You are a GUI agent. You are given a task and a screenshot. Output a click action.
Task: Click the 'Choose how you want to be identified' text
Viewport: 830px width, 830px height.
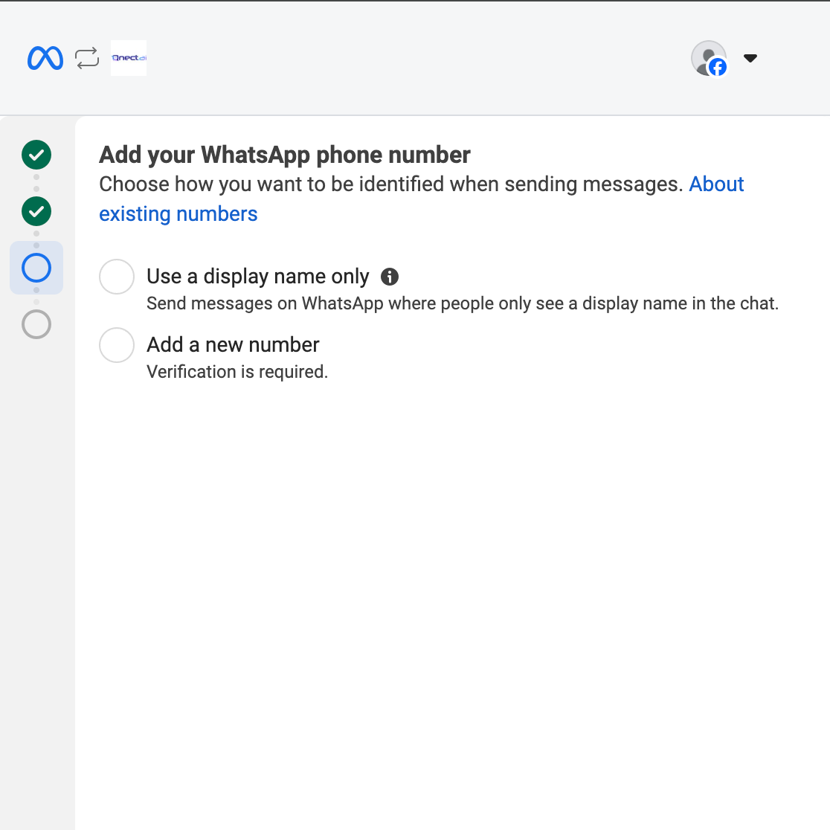pyautogui.click(x=391, y=184)
